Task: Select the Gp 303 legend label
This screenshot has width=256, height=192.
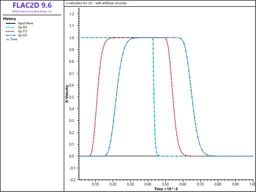Action: (x=22, y=27)
